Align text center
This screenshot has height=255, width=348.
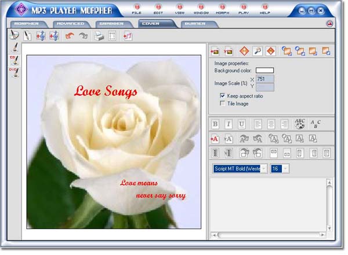(x=271, y=124)
